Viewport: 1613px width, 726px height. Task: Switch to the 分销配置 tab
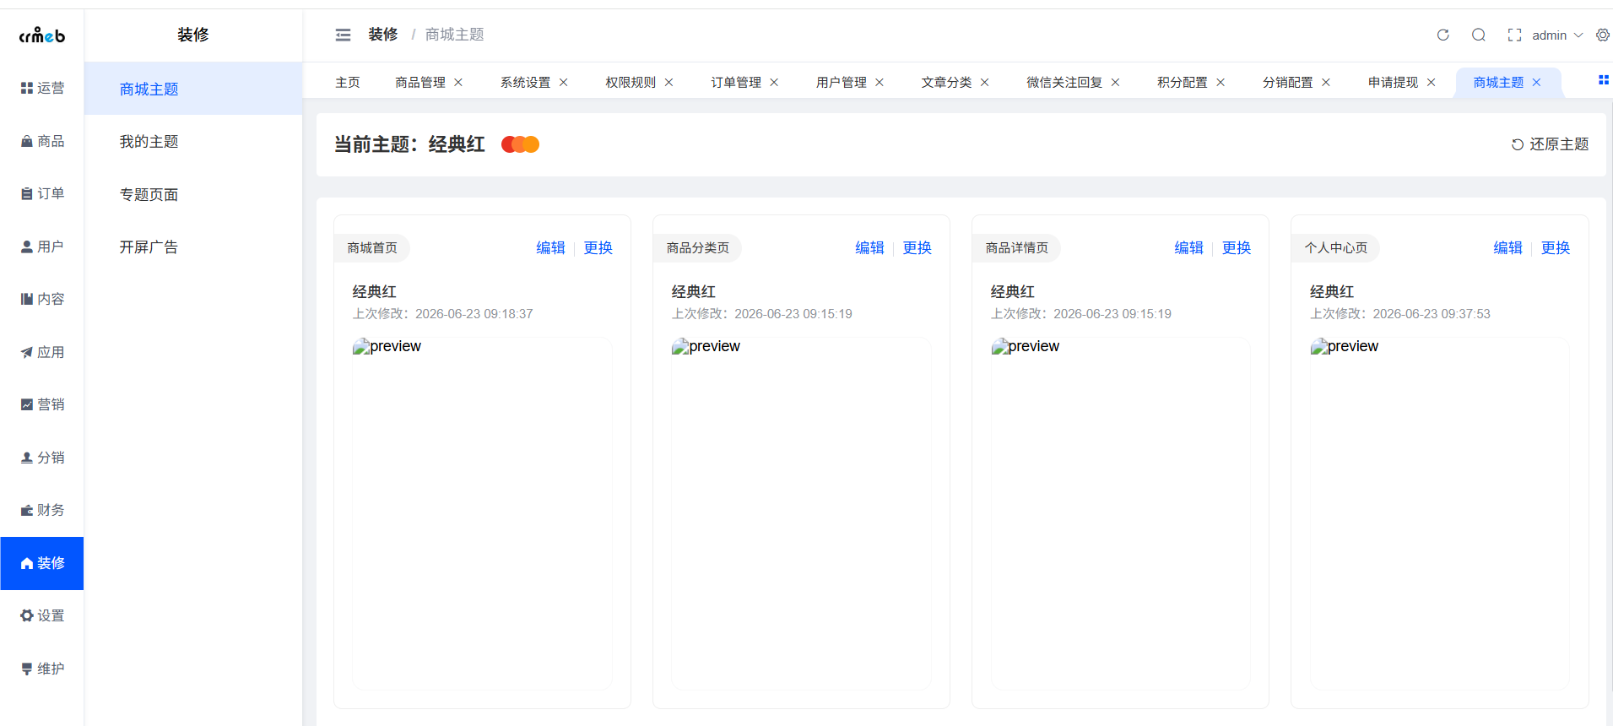[1288, 82]
